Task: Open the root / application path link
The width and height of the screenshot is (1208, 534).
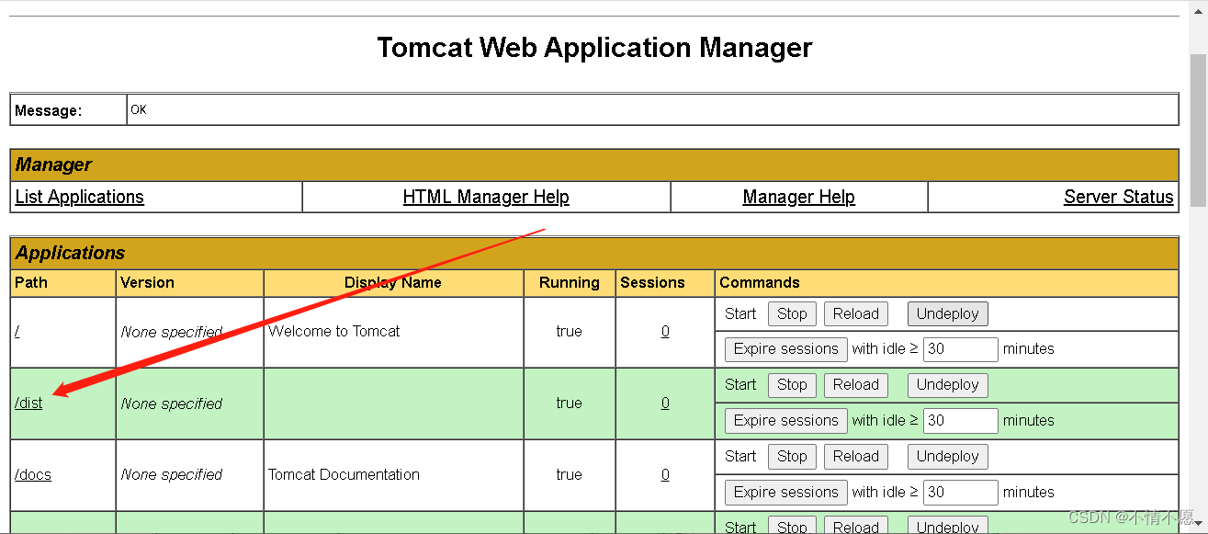Action: 17,332
